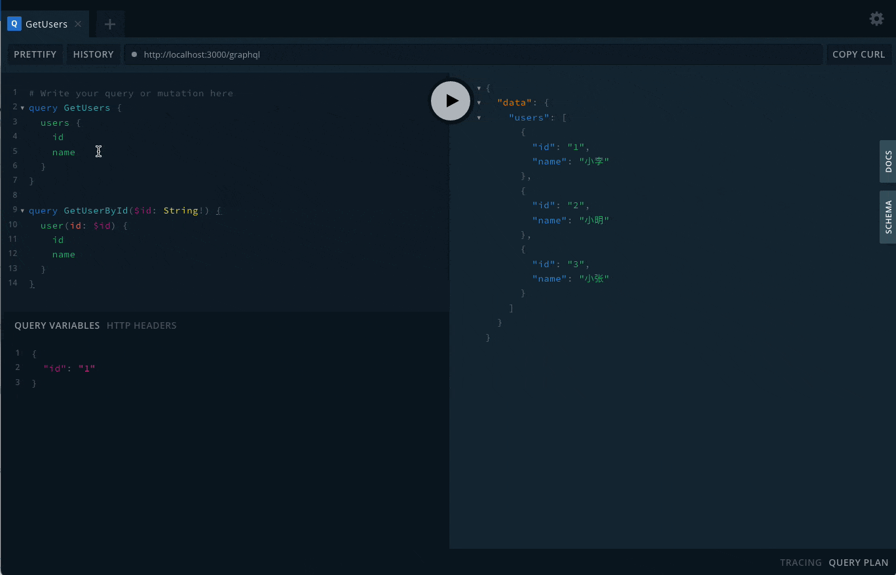Click 'name' on editor line 5
This screenshot has height=575, width=896.
tap(64, 152)
